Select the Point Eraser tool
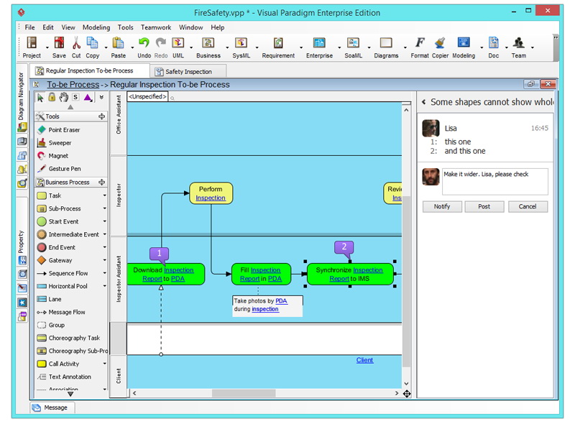 (x=64, y=130)
